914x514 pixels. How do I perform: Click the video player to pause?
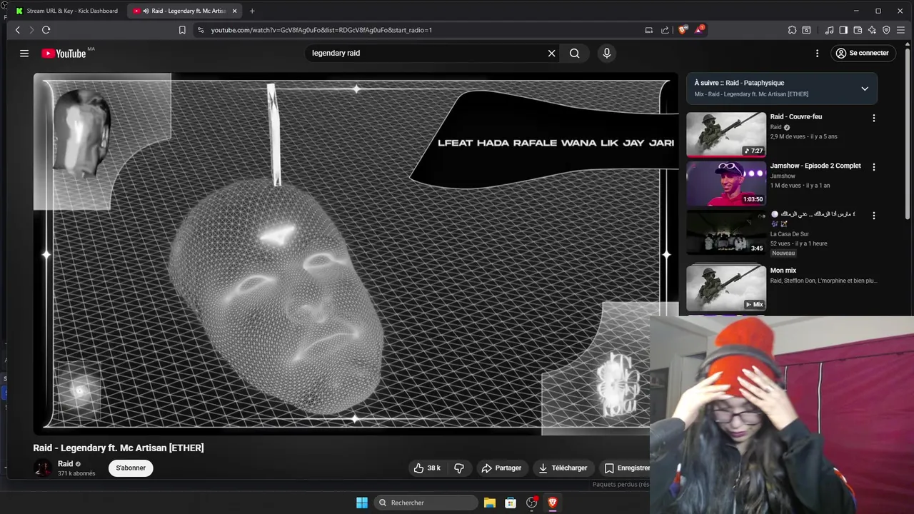tap(356, 253)
